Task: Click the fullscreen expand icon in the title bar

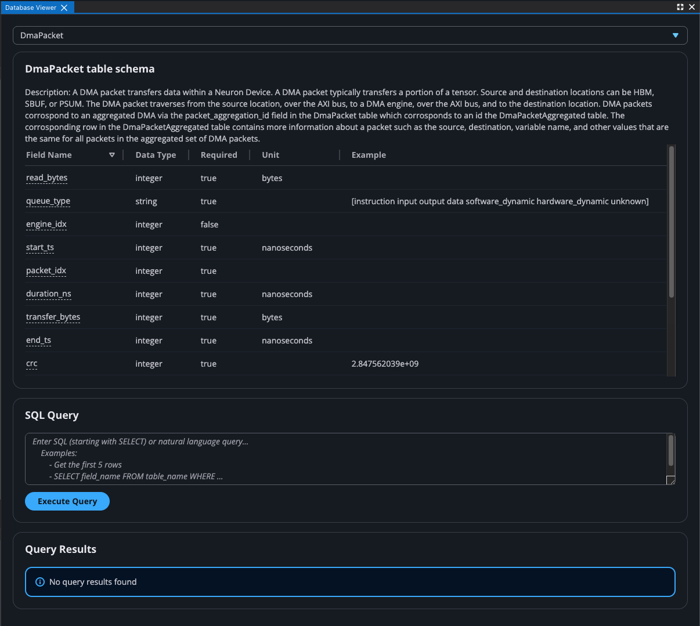Action: point(680,7)
